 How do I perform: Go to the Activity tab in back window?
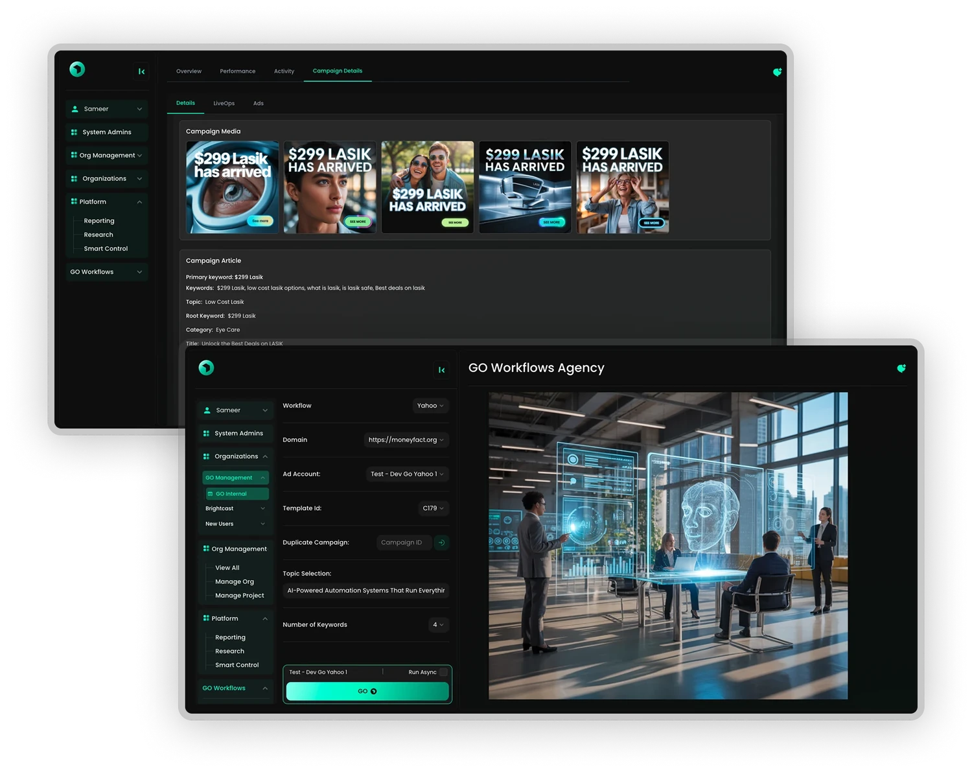pyautogui.click(x=284, y=71)
